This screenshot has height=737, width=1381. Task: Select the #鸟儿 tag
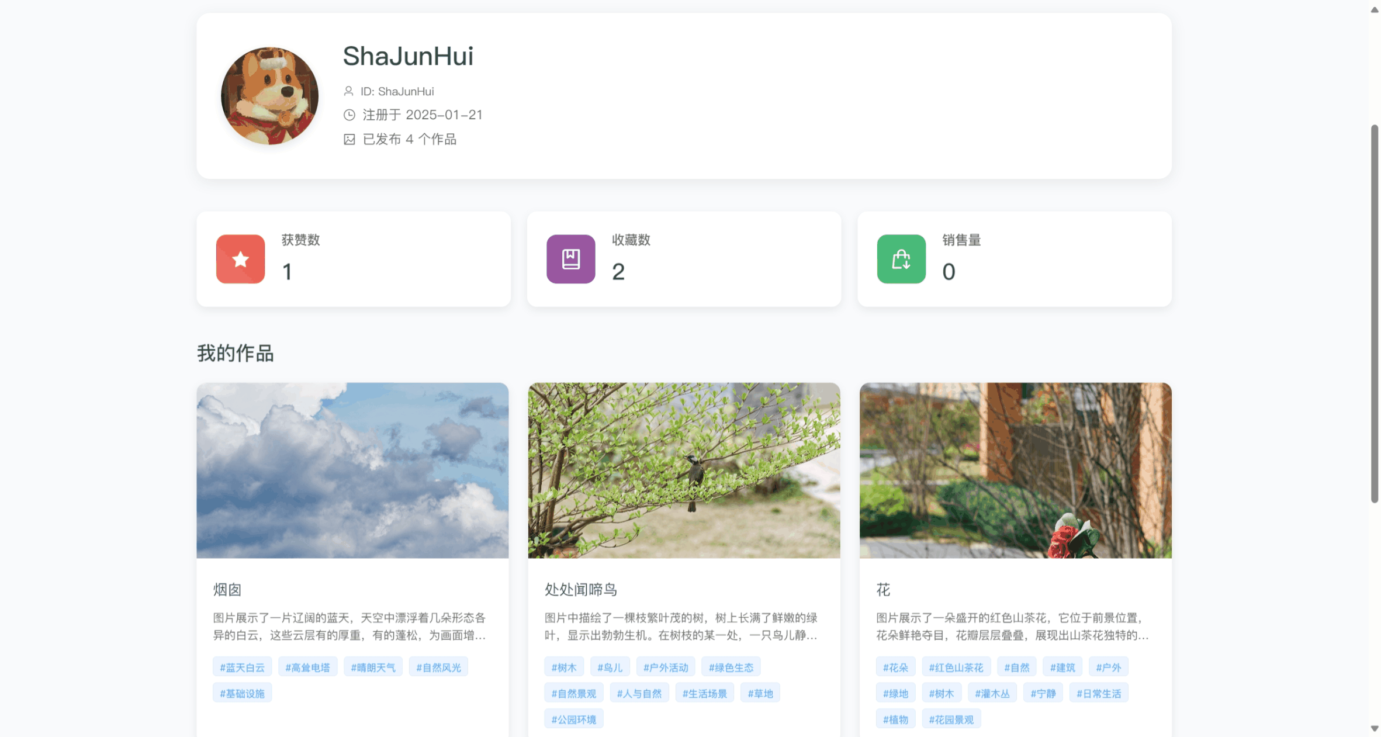[x=610, y=667]
